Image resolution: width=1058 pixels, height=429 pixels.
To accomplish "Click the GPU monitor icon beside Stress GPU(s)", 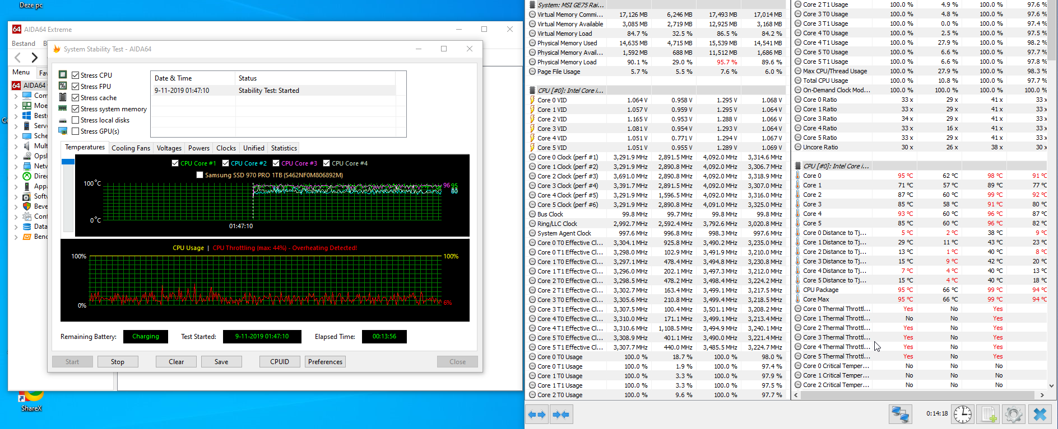I will (63, 131).
